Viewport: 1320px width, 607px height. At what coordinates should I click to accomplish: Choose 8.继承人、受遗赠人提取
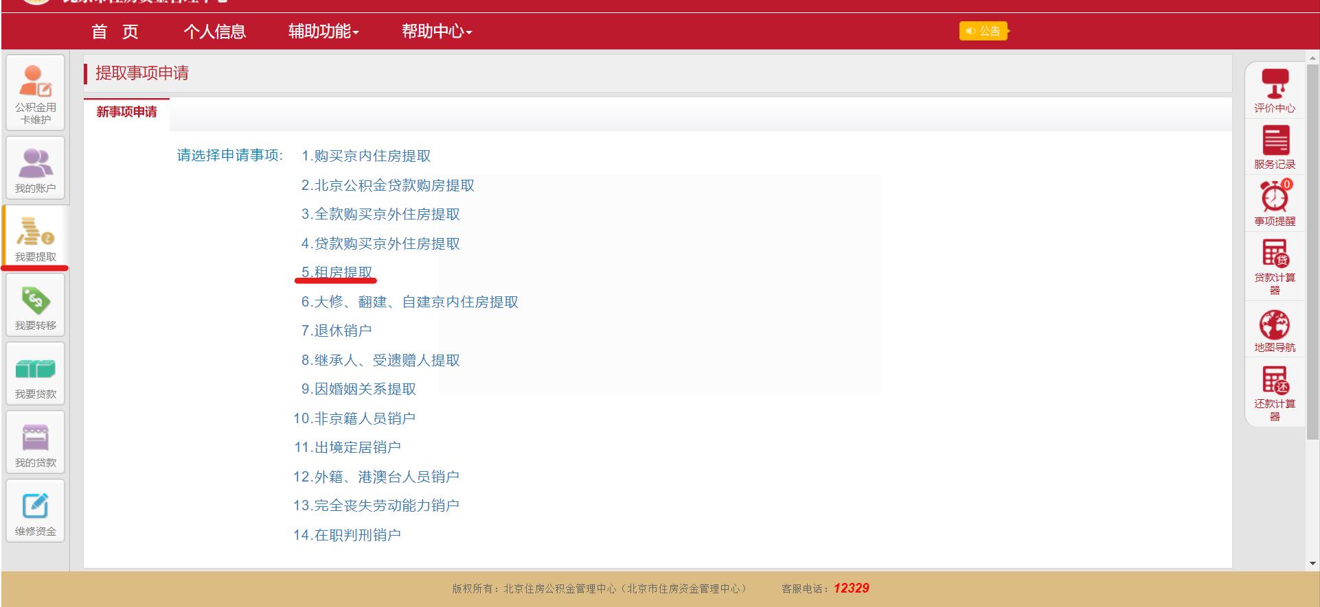(x=380, y=360)
